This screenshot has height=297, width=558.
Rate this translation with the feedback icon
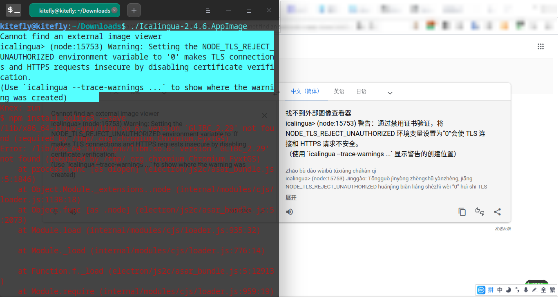click(x=480, y=212)
